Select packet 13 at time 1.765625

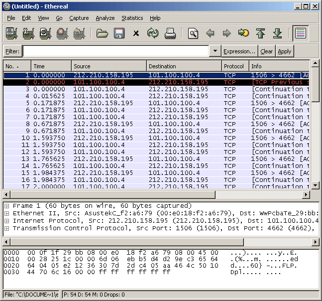pos(156,159)
